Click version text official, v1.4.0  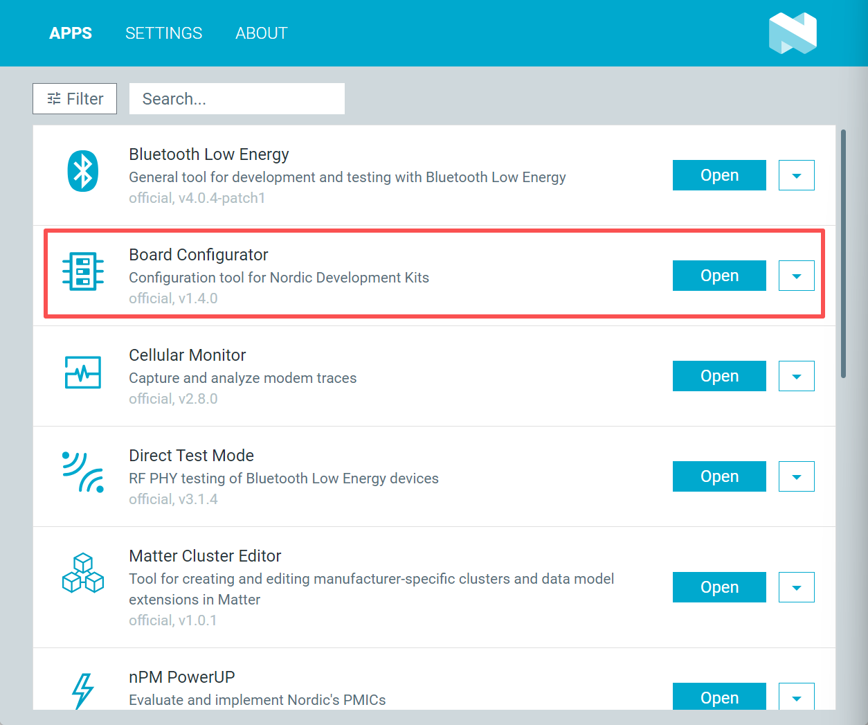(173, 298)
